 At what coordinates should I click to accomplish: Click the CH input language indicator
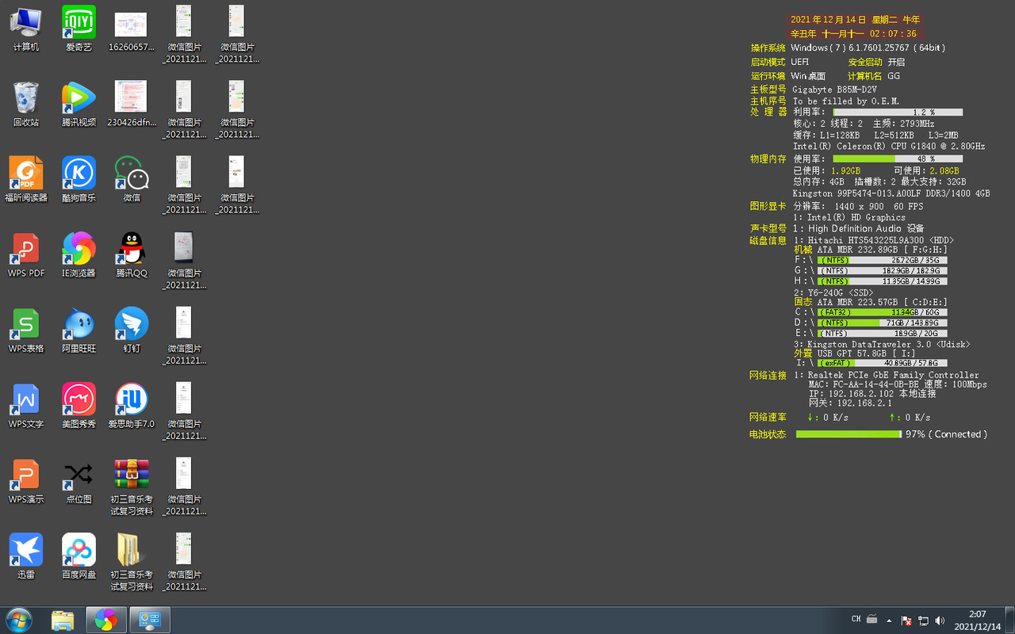point(856,619)
